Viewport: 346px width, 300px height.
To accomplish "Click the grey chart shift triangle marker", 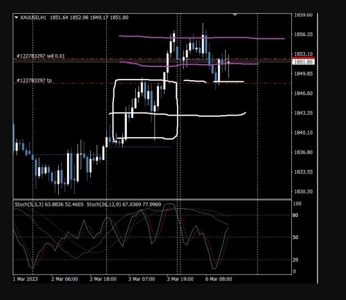I will click(x=235, y=15).
